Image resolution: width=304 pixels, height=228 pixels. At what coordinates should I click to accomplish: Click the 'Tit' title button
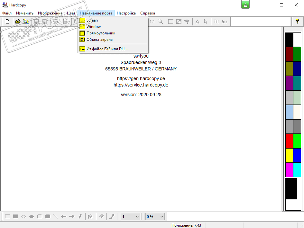216,22
